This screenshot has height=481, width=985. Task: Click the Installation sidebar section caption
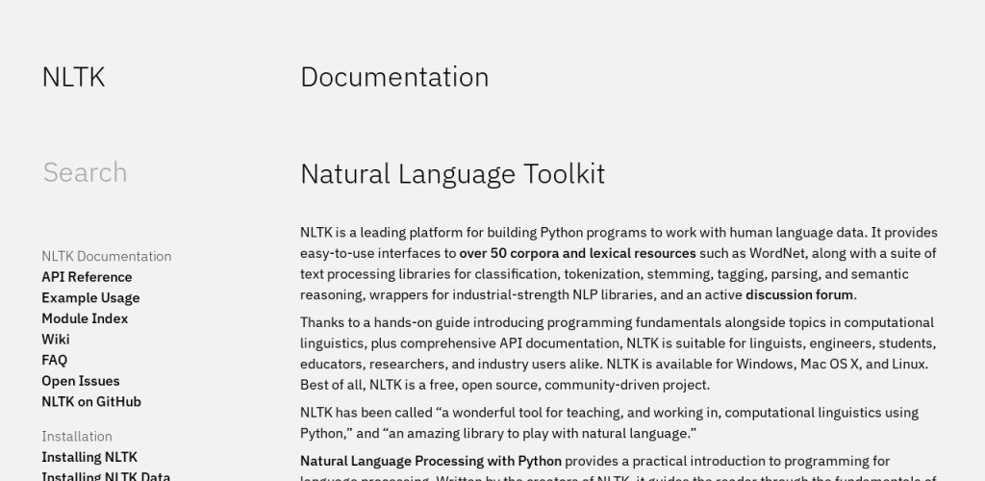77,437
